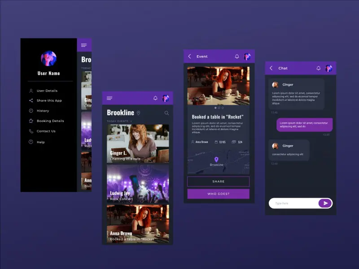This screenshot has height=269, width=359.
Task: Click the Brookline map in Event screen
Action: click(x=219, y=161)
